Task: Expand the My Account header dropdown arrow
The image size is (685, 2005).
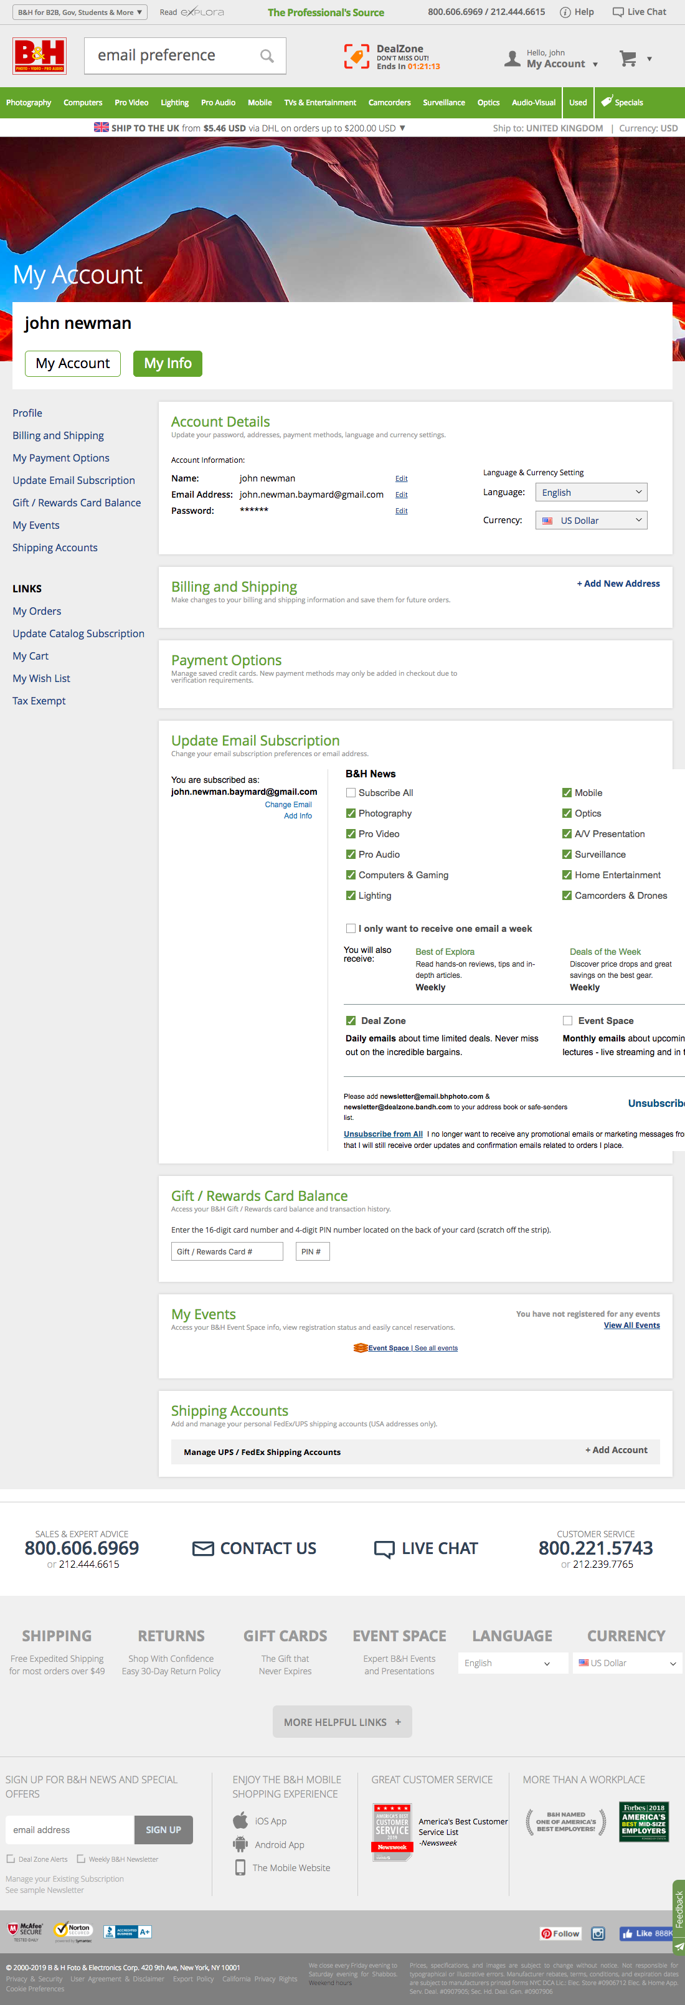Action: 595,65
